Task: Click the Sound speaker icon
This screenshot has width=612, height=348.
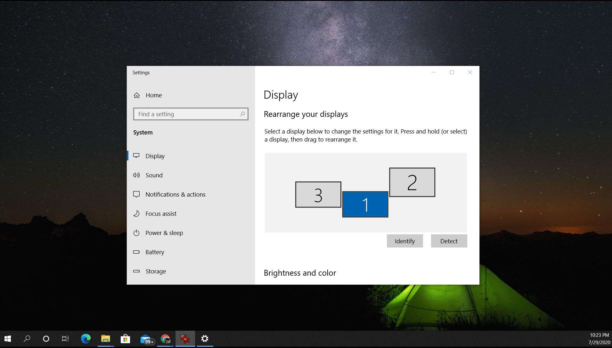Action: (x=136, y=175)
